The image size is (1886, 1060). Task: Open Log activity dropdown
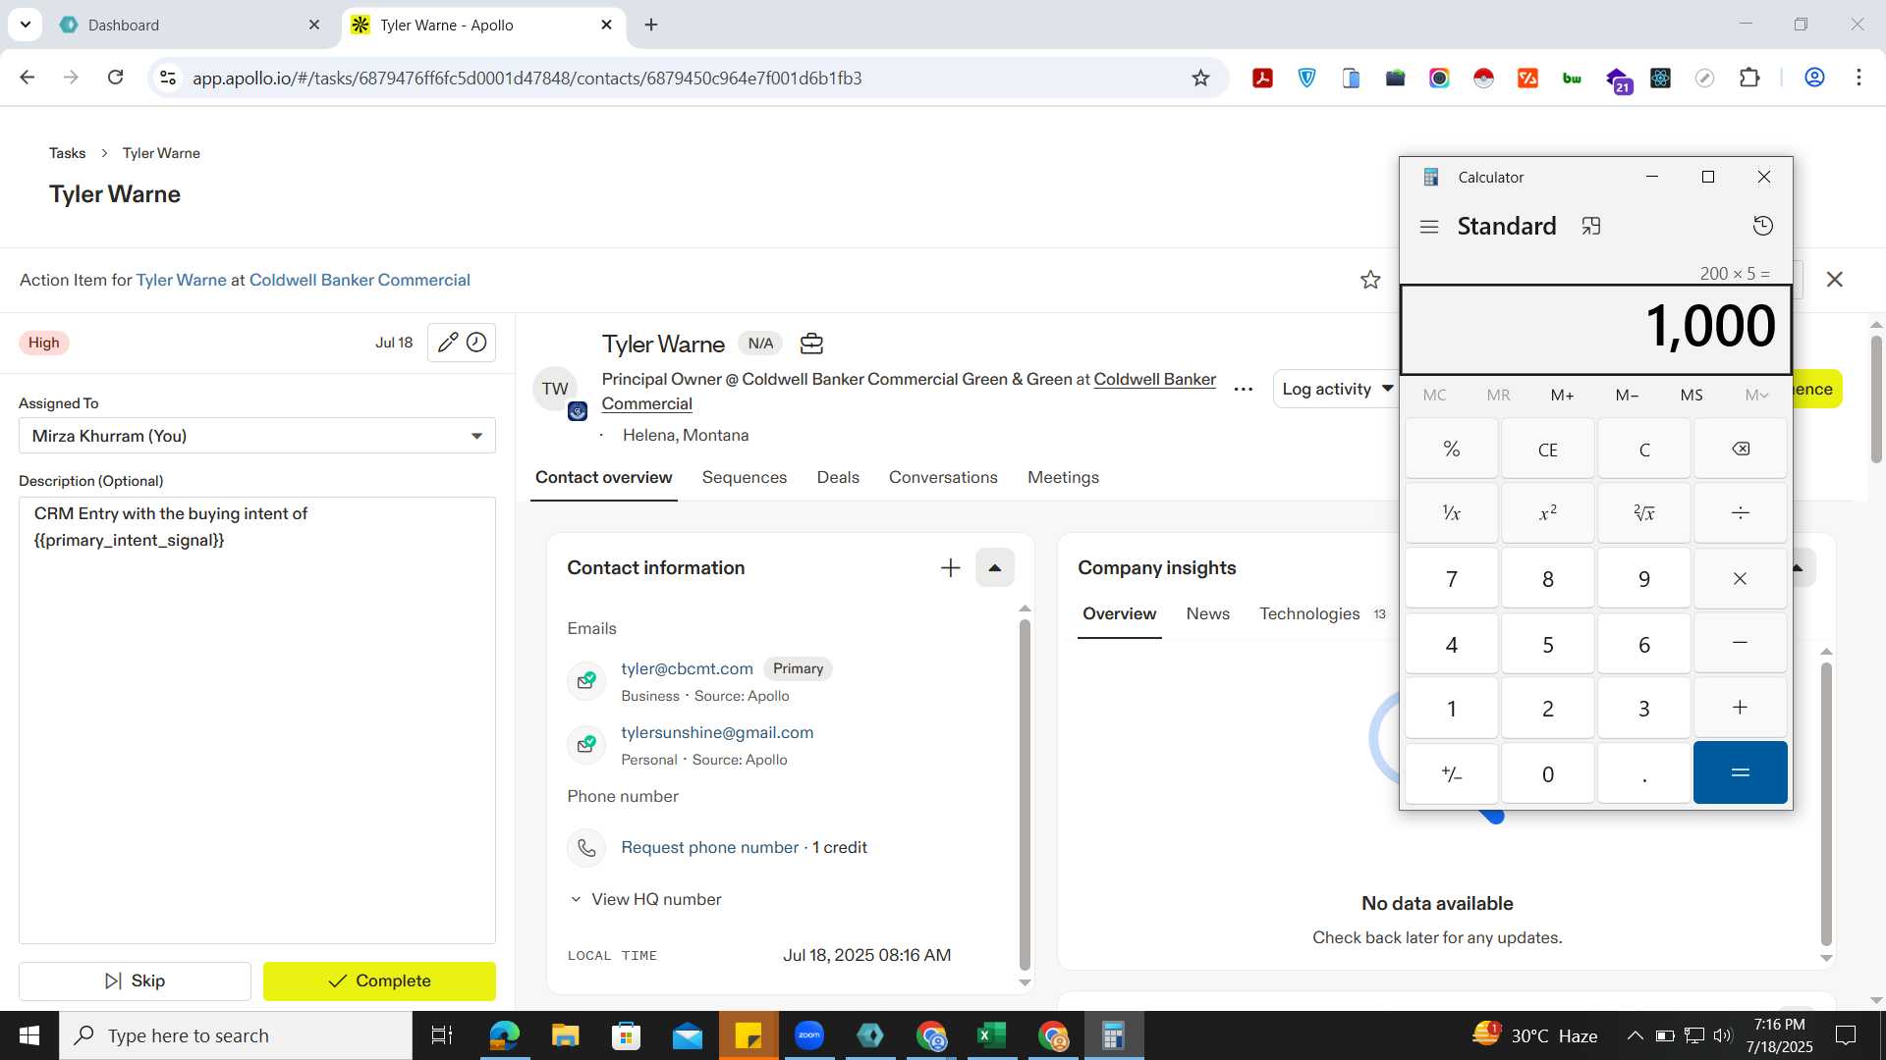[1336, 390]
